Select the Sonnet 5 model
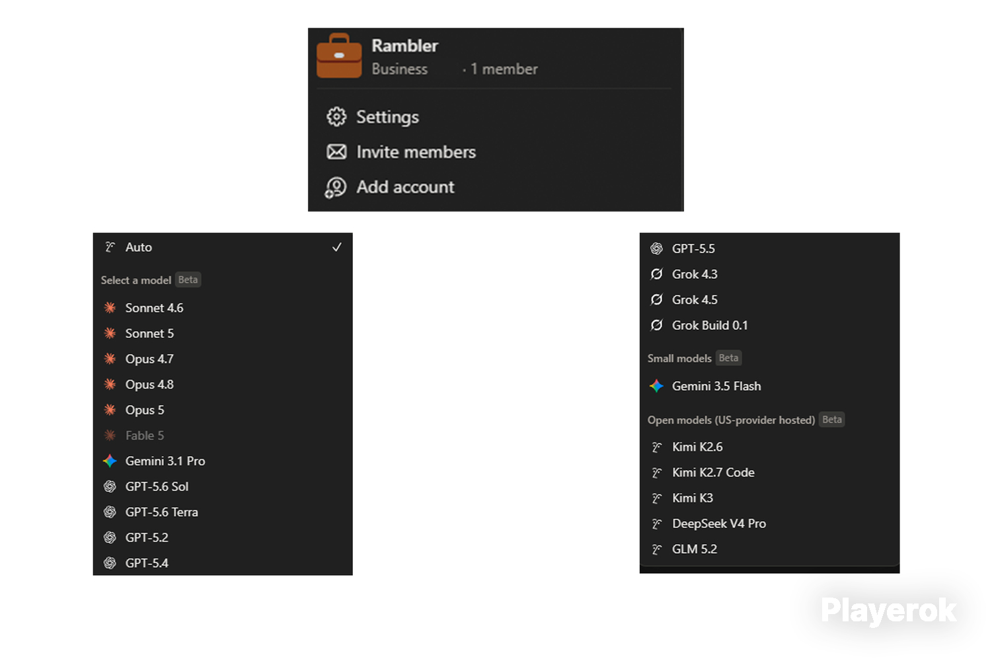The image size is (992, 661). pos(223,333)
